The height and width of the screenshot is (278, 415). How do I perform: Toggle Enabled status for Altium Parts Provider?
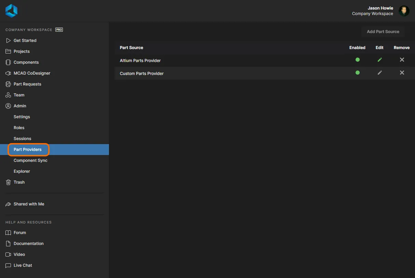click(x=357, y=60)
